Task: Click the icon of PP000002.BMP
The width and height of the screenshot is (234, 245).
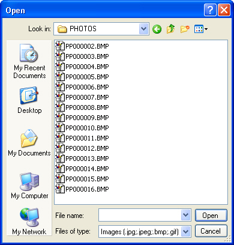Action: point(60,46)
